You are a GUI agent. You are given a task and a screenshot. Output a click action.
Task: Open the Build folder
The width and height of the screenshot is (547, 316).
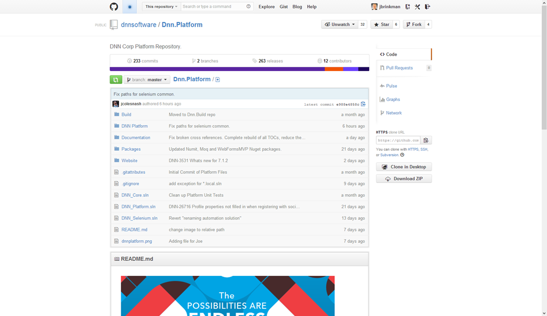pyautogui.click(x=126, y=114)
